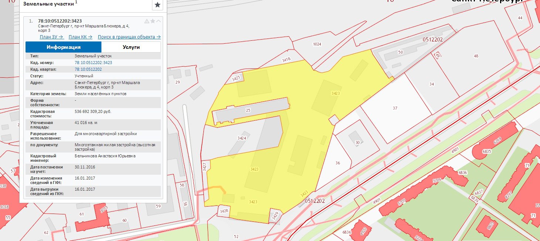Collapse the parcel result card with the chevron

[159, 21]
